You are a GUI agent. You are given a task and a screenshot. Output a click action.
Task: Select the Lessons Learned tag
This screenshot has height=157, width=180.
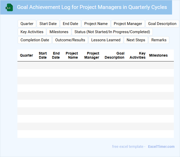[x=106, y=40]
